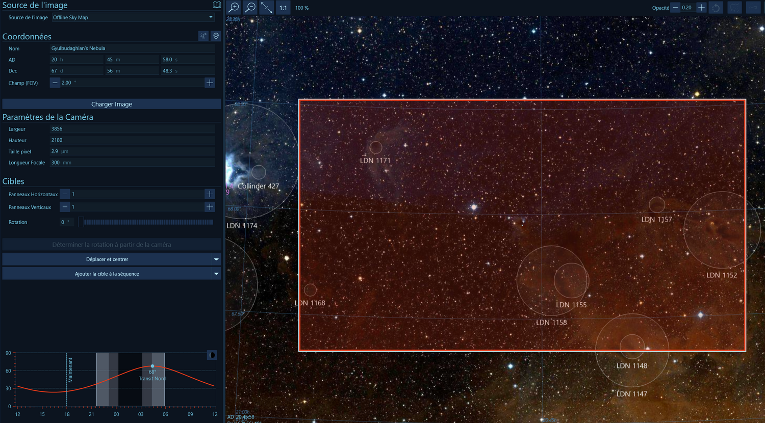
Task: Reduce Panneaux Verticaux count
Action: (x=65, y=207)
